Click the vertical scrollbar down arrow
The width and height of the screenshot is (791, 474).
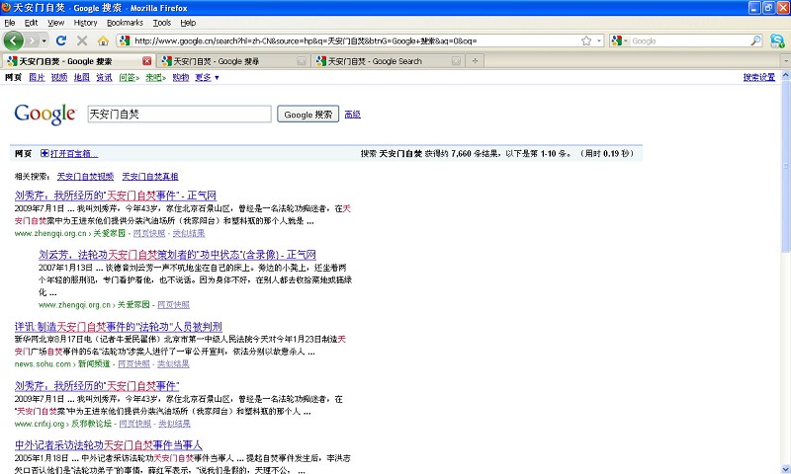tap(784, 467)
